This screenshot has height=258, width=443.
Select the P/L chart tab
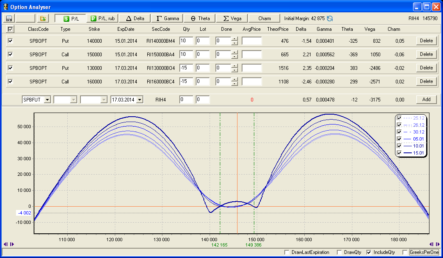click(70, 18)
